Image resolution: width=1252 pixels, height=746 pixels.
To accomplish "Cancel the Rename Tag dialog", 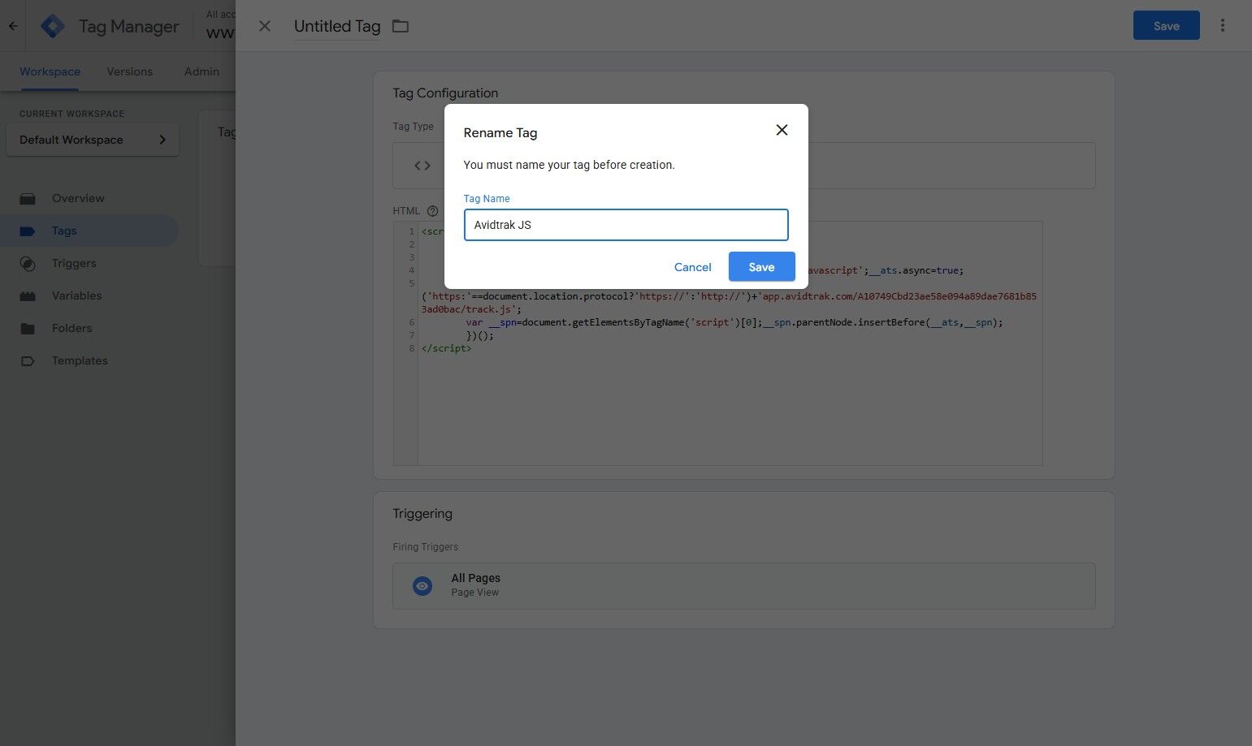I will pos(692,267).
